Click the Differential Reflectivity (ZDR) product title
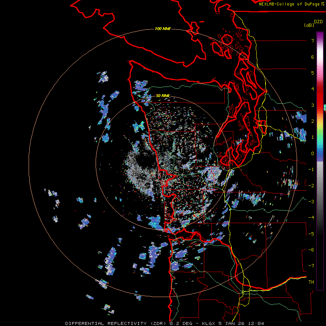Viewport: 326px width, 326px height. [x=116, y=323]
